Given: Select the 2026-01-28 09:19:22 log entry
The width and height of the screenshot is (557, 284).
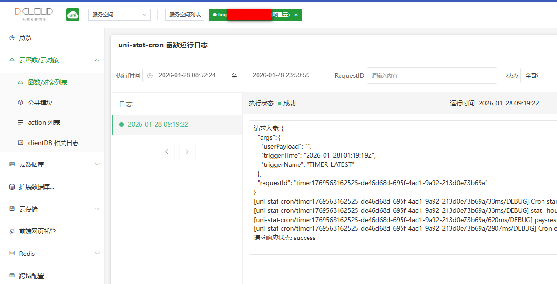Looking at the screenshot, I should pos(158,124).
